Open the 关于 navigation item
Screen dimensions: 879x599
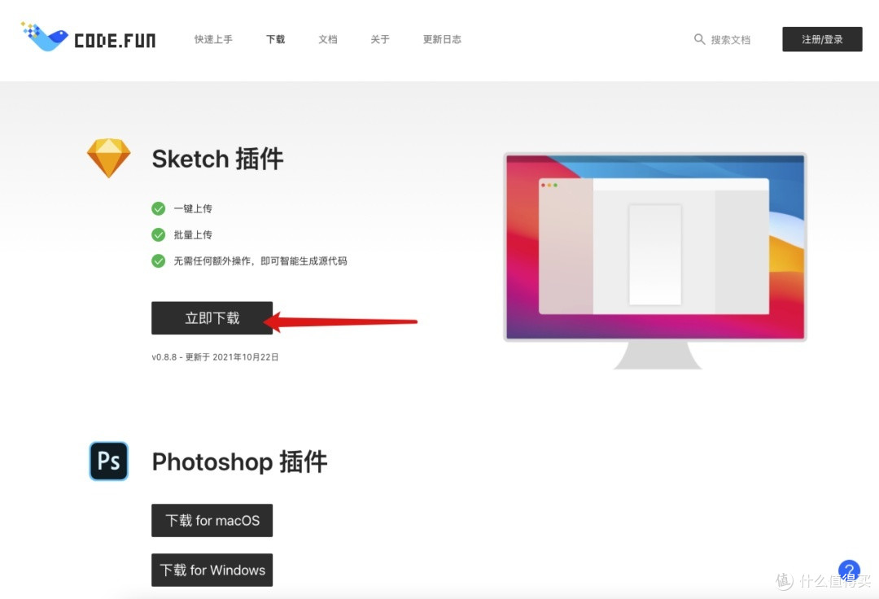point(380,39)
